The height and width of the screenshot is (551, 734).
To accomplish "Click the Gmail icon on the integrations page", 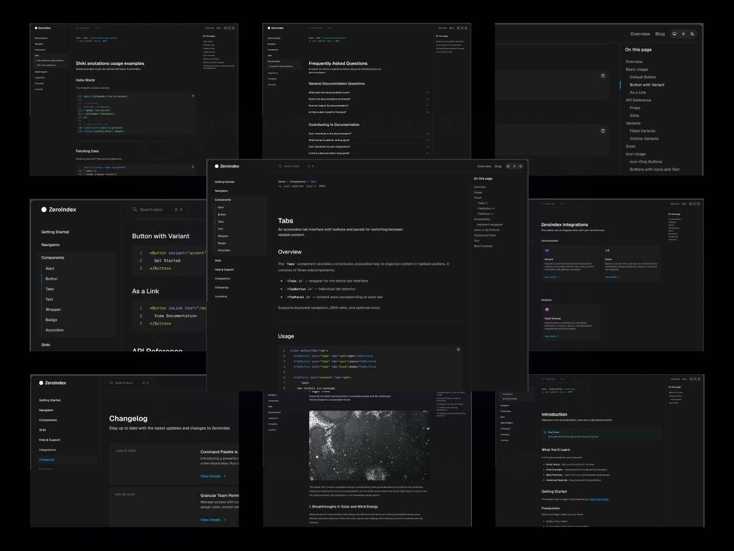I will click(607, 251).
